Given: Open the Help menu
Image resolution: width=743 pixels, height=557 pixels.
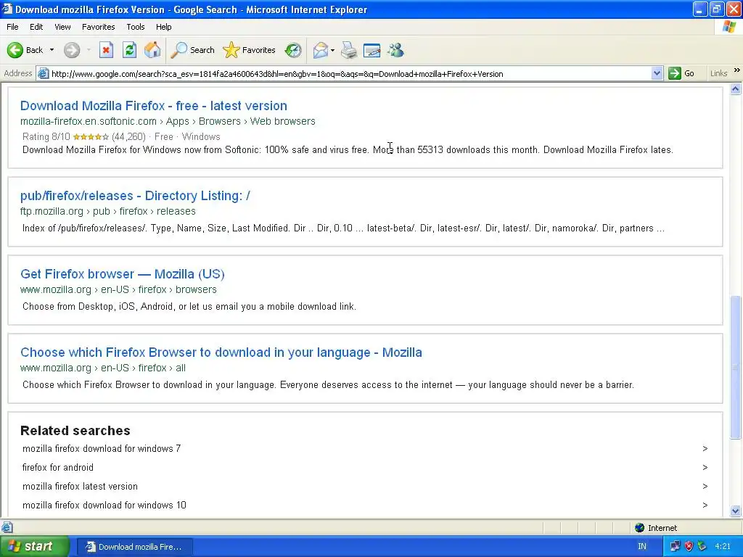Looking at the screenshot, I should [163, 27].
